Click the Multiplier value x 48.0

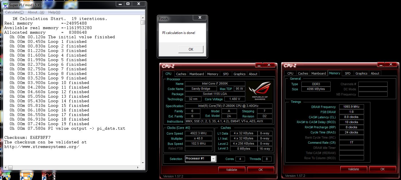click(x=199, y=139)
